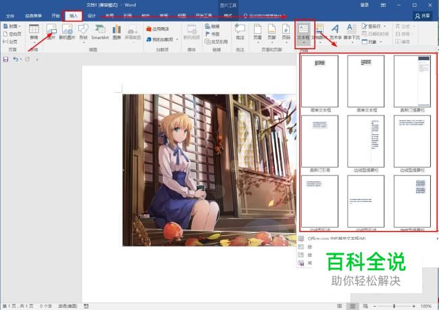Switch to the Home (开始) tab

click(55, 16)
